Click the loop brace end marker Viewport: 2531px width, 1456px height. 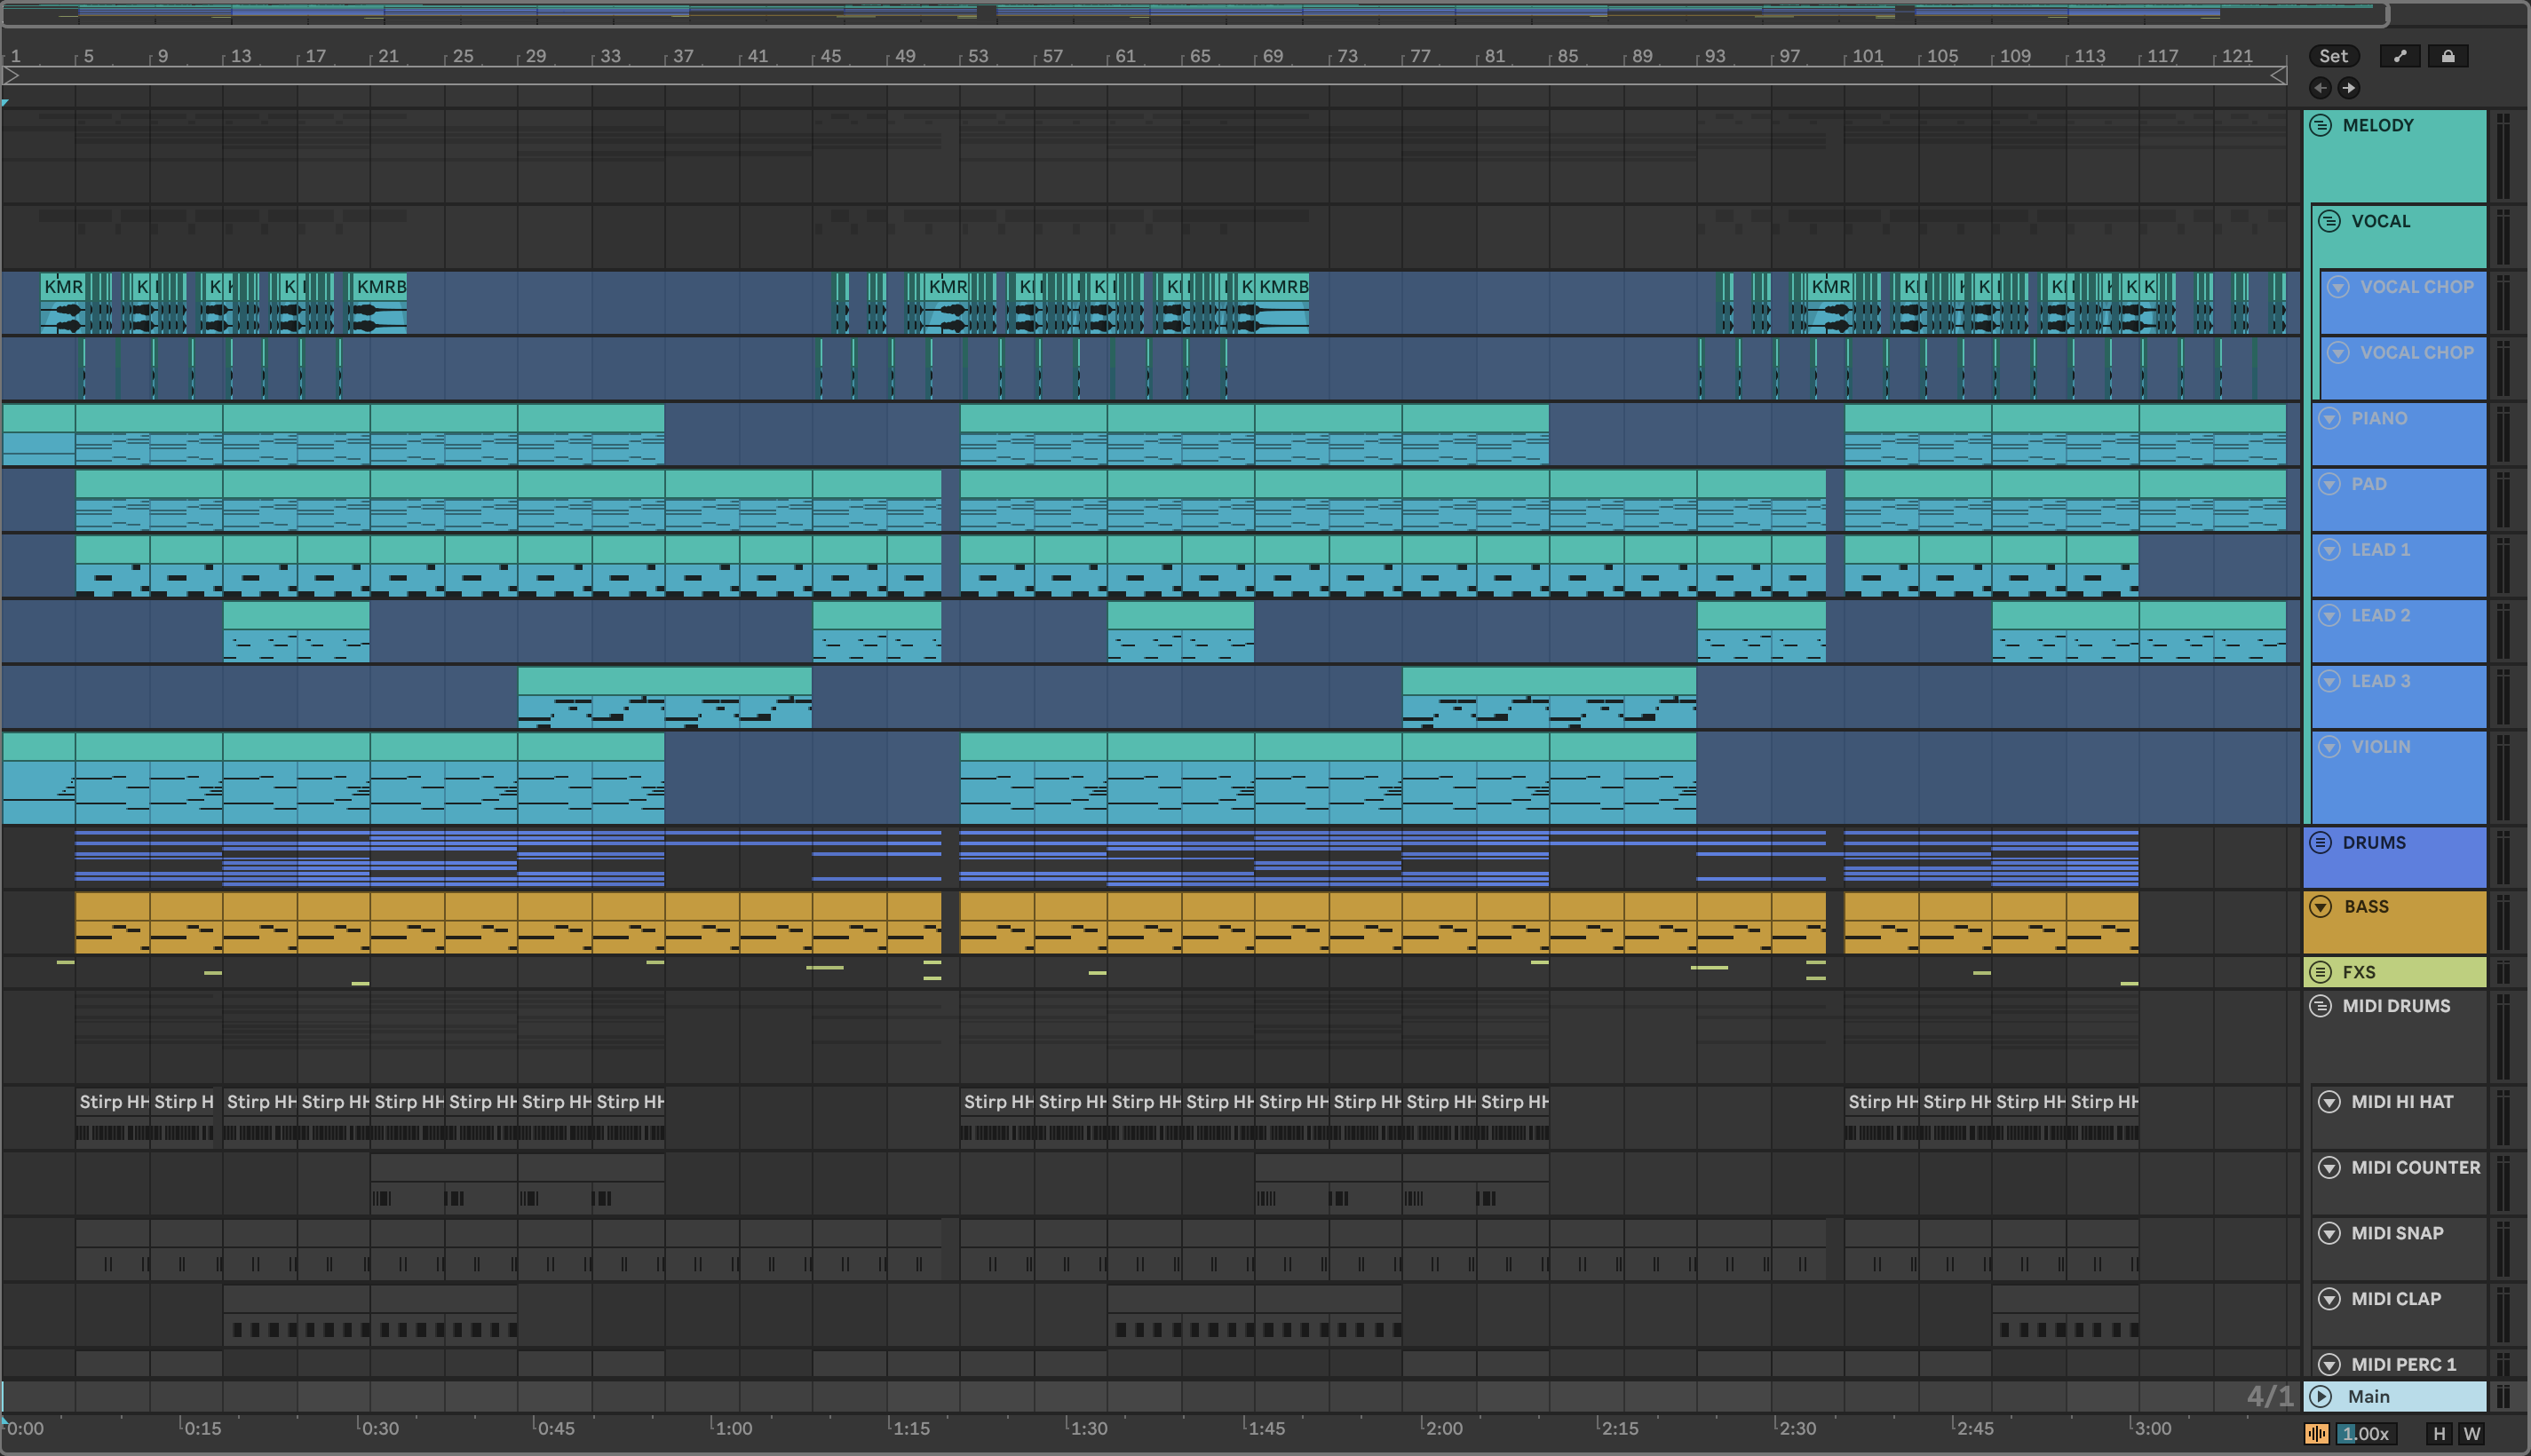(x=2278, y=75)
